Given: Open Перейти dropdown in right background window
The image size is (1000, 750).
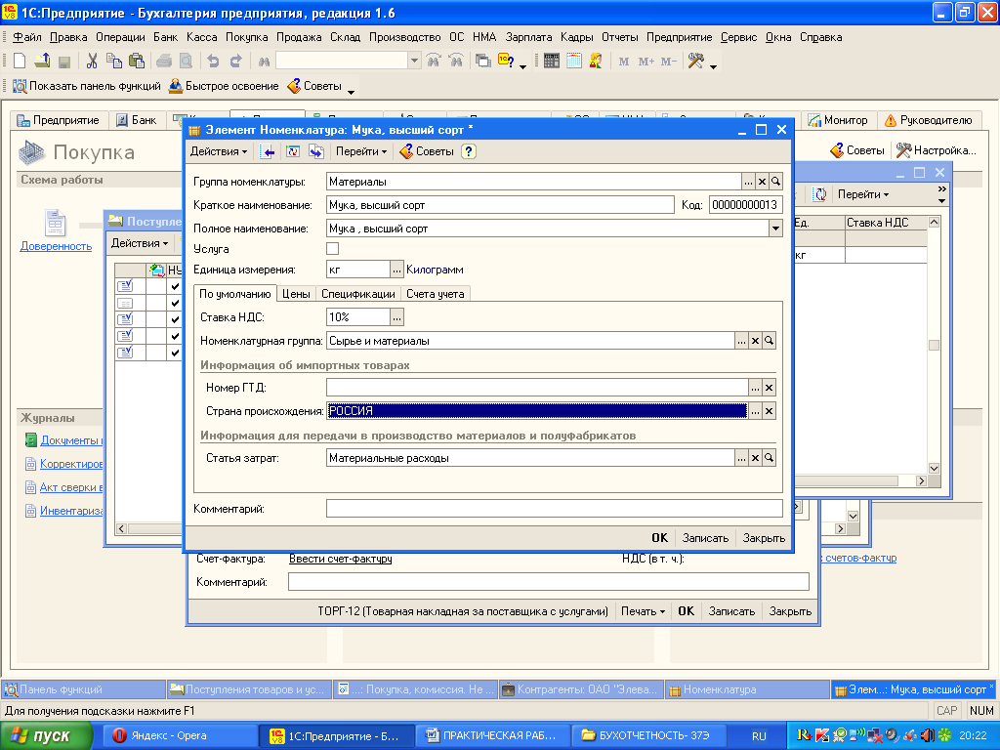Looking at the screenshot, I should 863,194.
